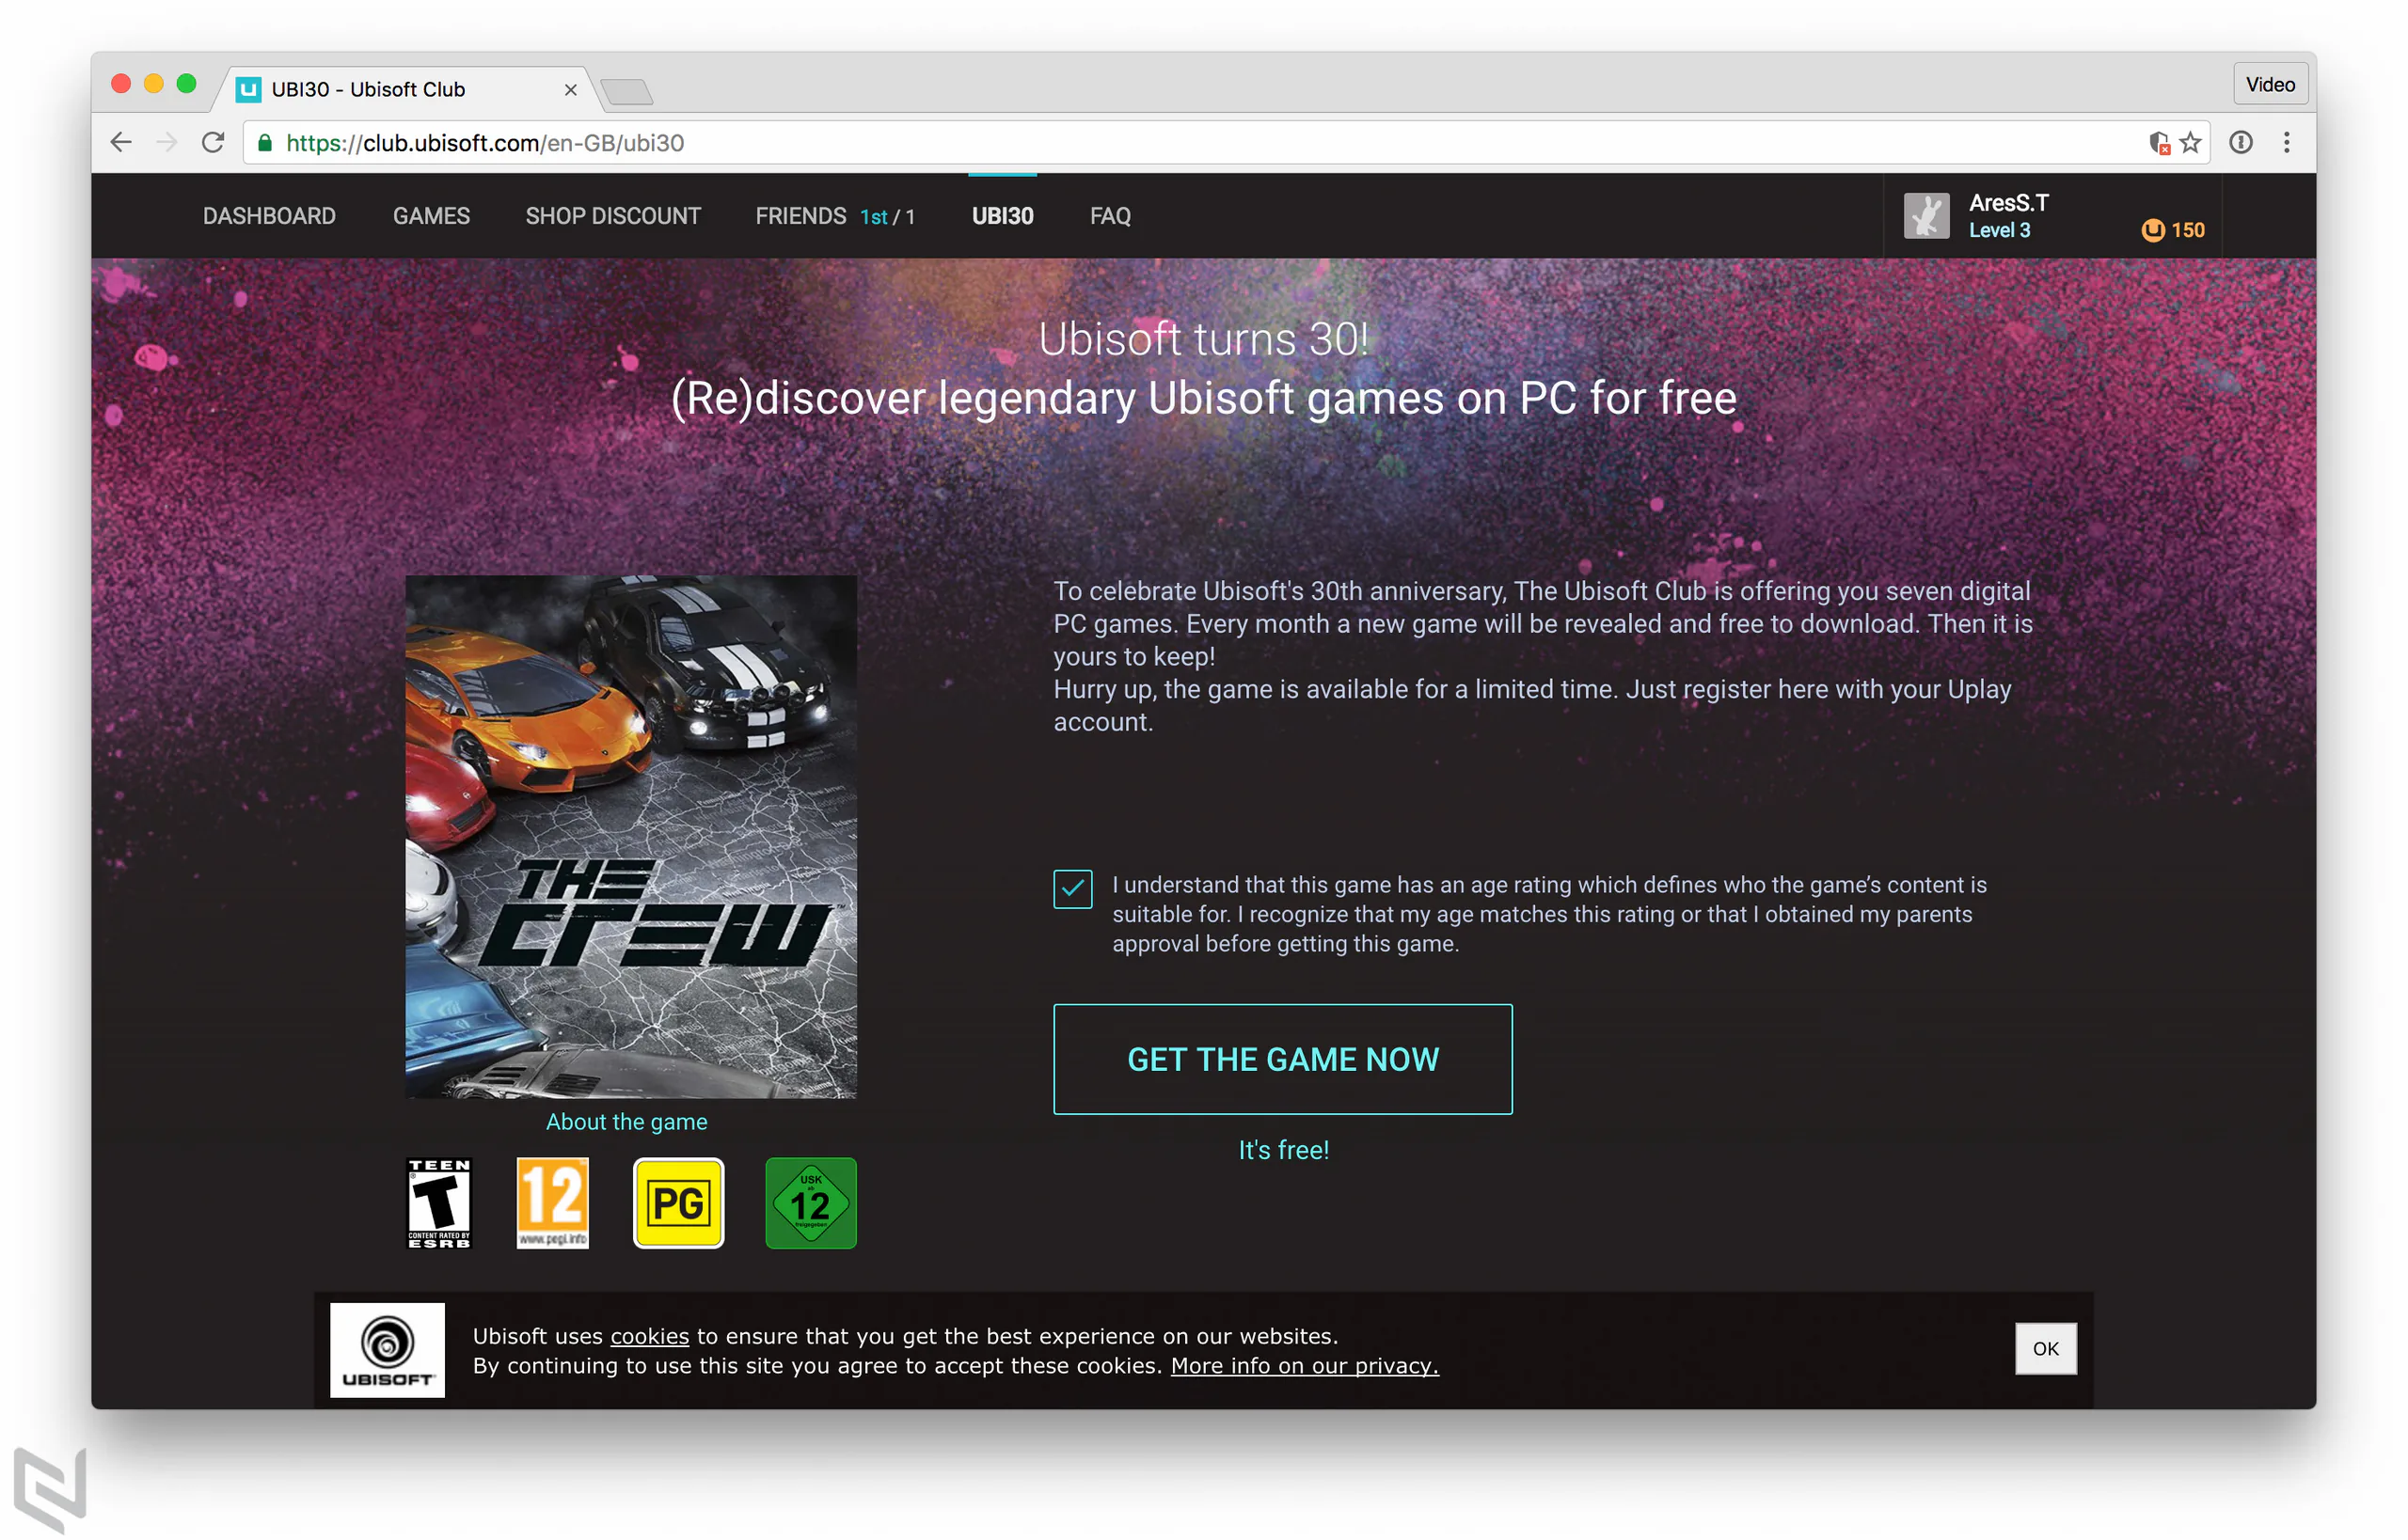Click the shield extension icon in the address bar
The width and height of the screenshot is (2408, 1540).
(x=2159, y=143)
